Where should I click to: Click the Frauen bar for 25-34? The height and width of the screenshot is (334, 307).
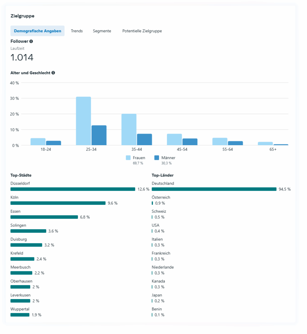83,121
